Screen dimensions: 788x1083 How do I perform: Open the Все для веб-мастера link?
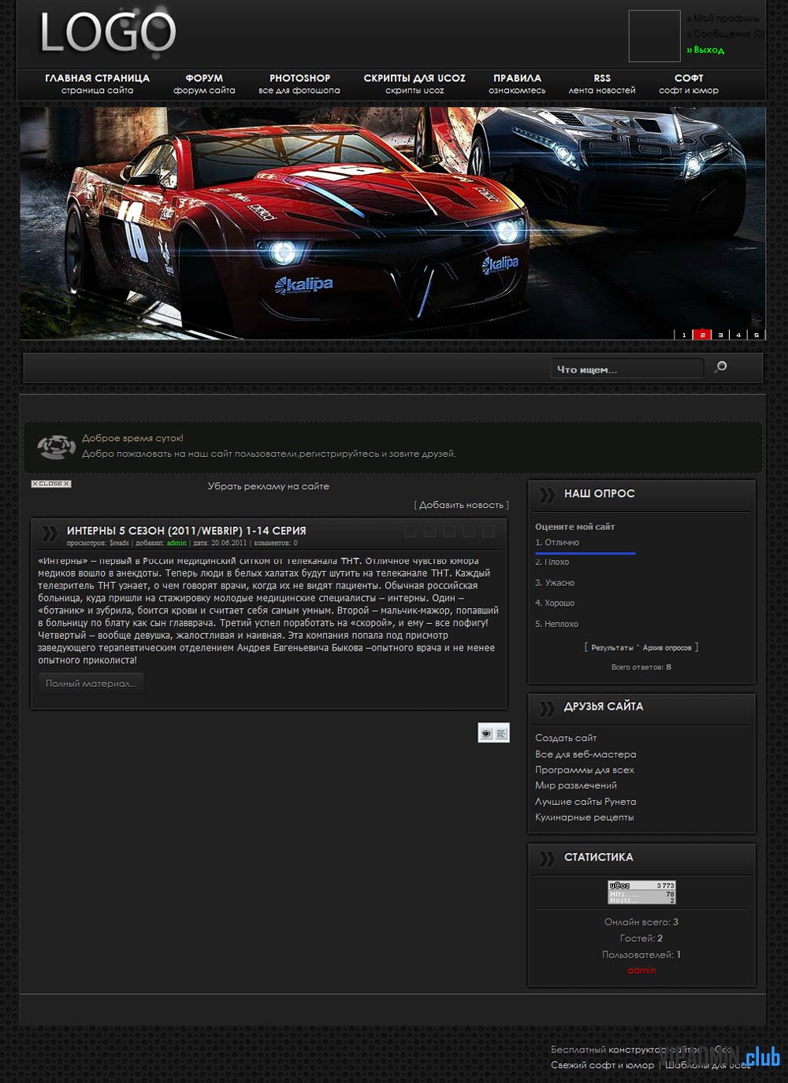[x=585, y=754]
